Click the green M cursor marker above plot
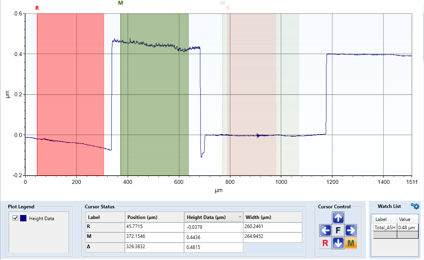 pyautogui.click(x=121, y=3)
